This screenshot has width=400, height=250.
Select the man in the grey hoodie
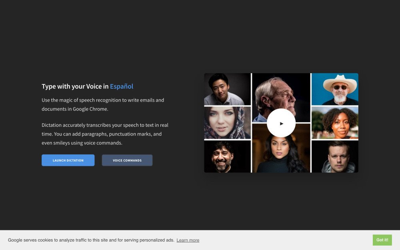click(x=335, y=156)
